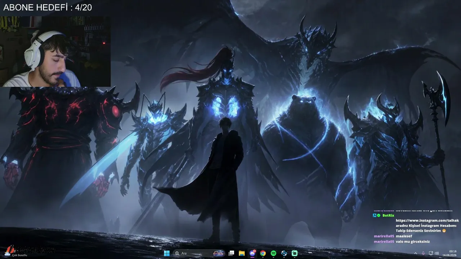This screenshot has height=259, width=461.
Task: Click the moderator badge next to BotRix
Action: (x=375, y=215)
